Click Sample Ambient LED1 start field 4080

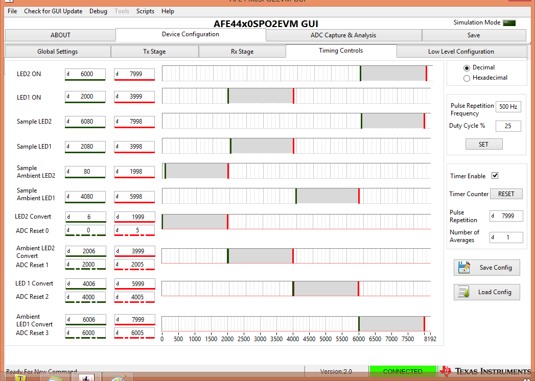(x=85, y=197)
